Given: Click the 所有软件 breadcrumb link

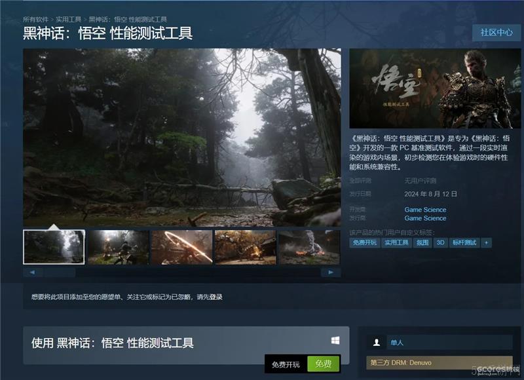Looking at the screenshot, I should [36, 20].
